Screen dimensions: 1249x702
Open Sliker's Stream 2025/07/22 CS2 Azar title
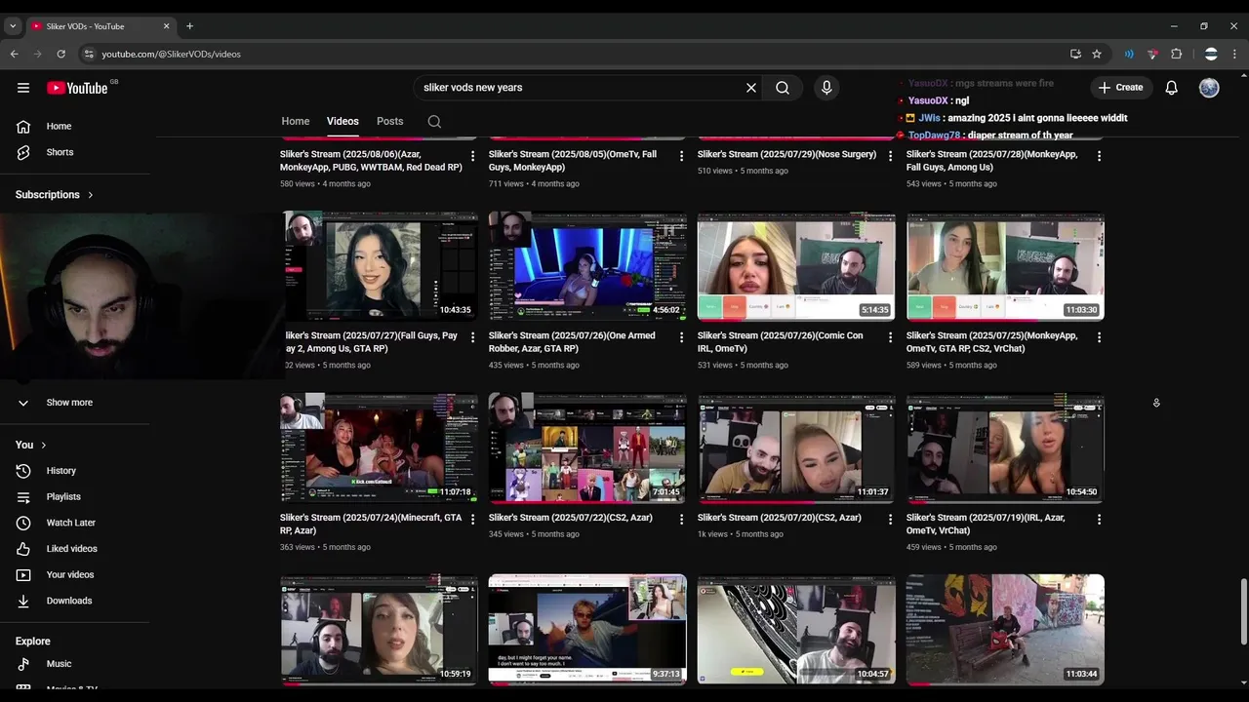(x=570, y=518)
